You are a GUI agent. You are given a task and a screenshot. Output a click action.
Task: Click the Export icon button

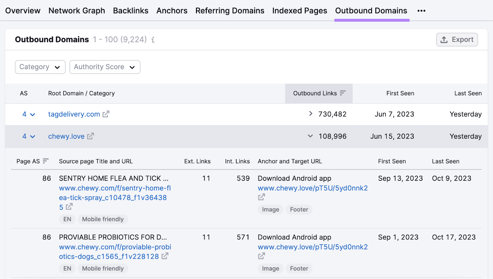(444, 39)
